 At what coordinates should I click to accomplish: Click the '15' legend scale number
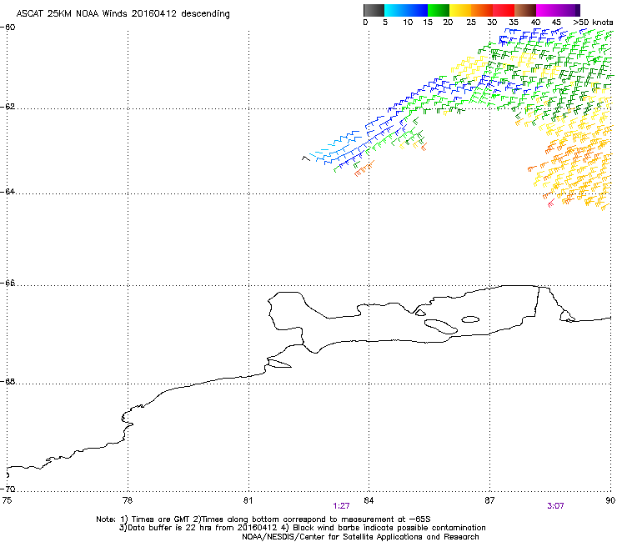tap(428, 23)
